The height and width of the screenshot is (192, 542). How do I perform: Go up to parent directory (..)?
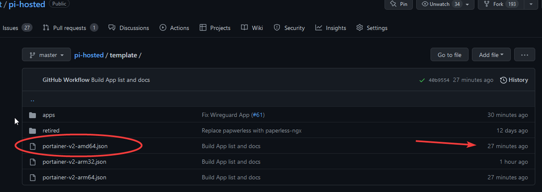[33, 100]
